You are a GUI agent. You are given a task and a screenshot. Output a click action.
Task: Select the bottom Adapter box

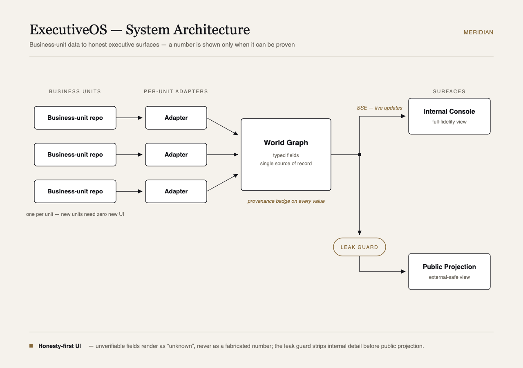pyautogui.click(x=176, y=191)
